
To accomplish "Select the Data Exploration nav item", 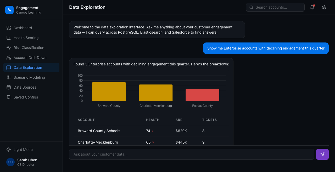I will 28,67.
